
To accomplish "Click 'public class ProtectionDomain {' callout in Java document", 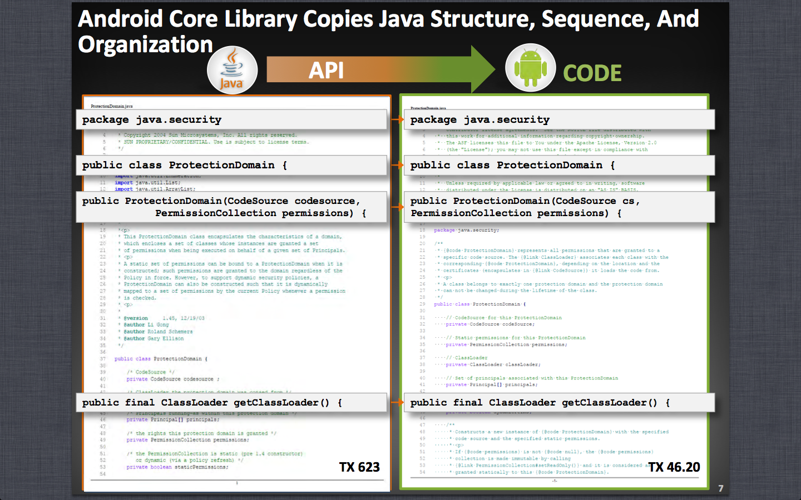I will coord(231,165).
